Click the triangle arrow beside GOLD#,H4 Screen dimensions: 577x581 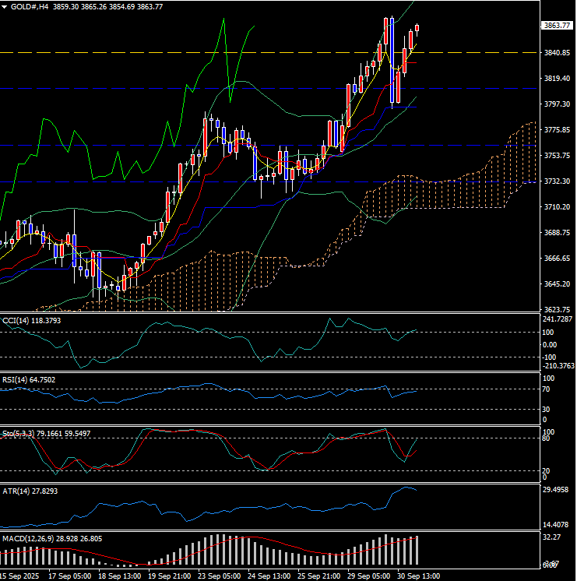(x=5, y=6)
